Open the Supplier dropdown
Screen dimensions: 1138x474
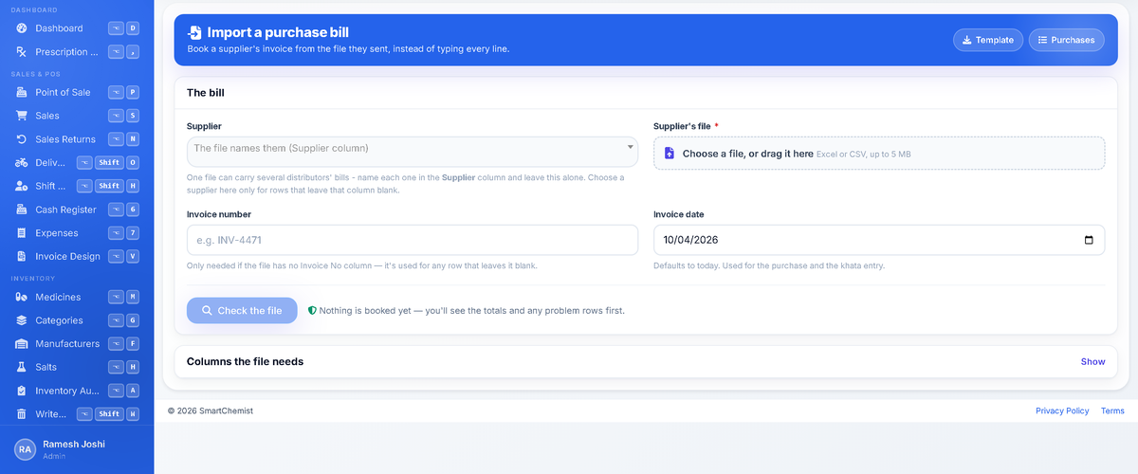413,152
